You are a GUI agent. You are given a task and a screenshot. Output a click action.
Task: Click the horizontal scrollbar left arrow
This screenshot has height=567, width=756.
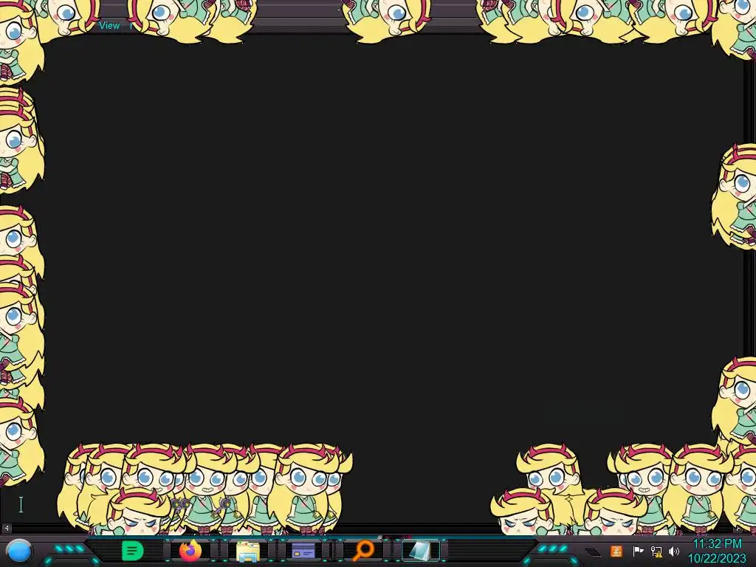click(6, 529)
